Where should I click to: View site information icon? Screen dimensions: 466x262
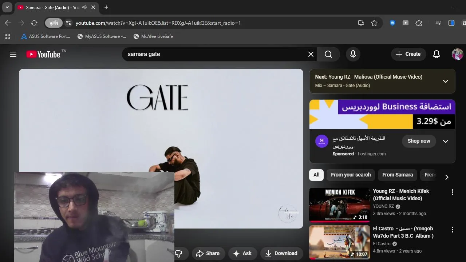tap(68, 23)
